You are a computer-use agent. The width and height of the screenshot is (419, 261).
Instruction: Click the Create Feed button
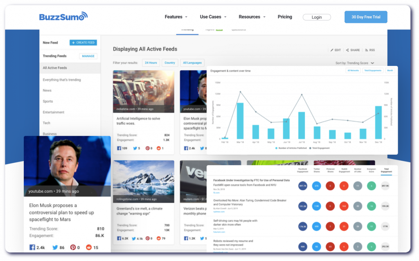83,43
